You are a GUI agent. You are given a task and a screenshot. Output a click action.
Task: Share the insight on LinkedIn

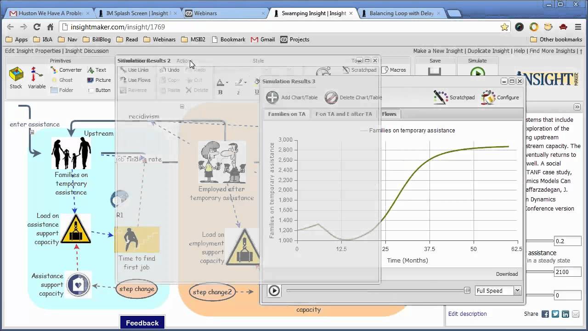pos(565,314)
